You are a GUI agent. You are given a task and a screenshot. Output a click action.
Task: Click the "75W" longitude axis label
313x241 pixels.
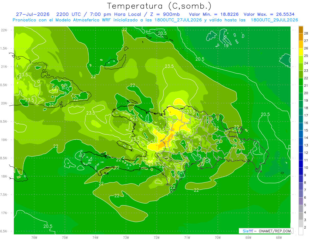click(65, 237)
